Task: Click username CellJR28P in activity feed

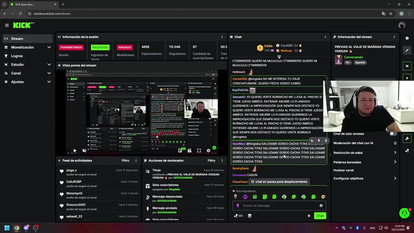Action: pyautogui.click(x=74, y=182)
